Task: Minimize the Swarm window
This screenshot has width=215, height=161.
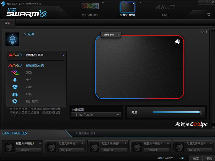Action: 201,2
